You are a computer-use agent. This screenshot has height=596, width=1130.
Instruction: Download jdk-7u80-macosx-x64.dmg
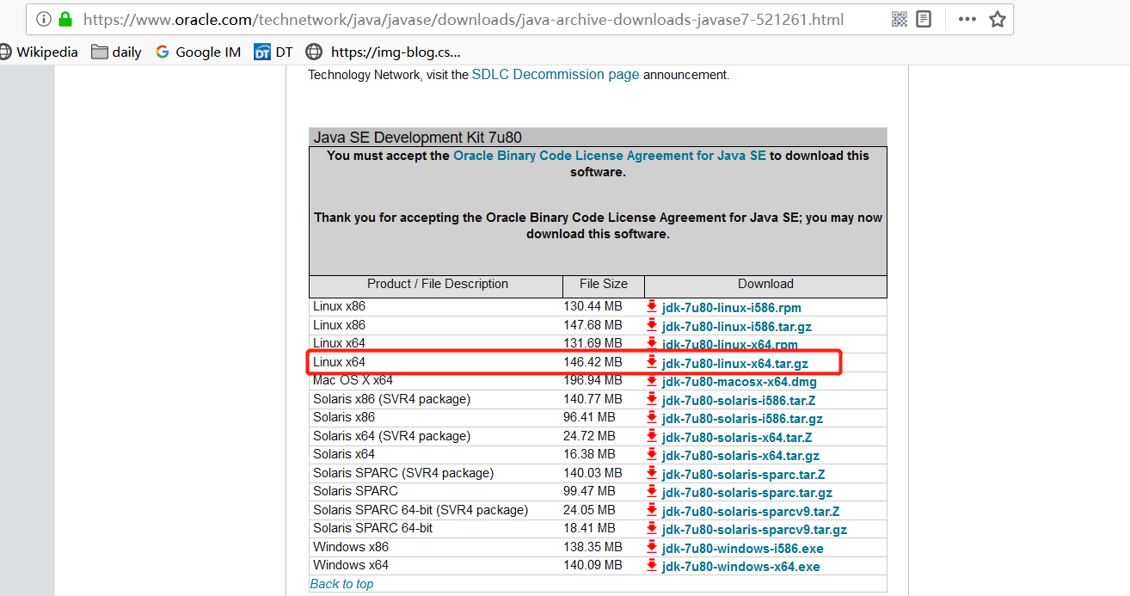[x=740, y=382]
